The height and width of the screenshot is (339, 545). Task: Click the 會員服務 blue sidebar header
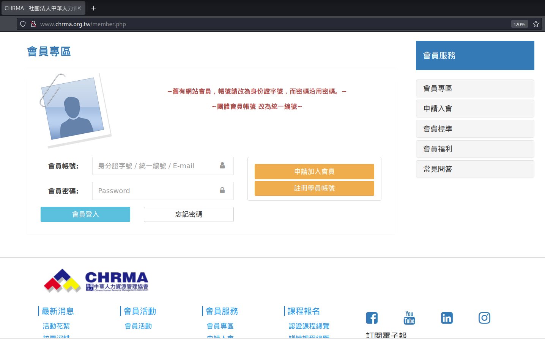[475, 55]
